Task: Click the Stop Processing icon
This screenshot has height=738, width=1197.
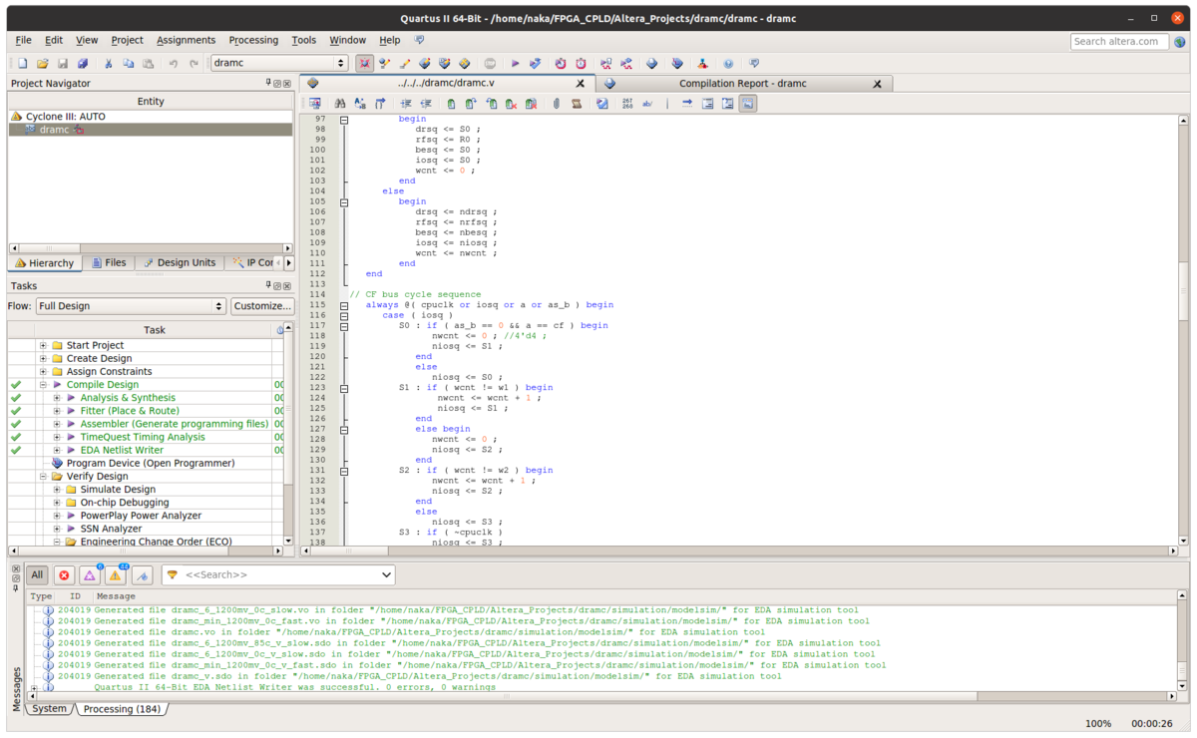Action: (490, 64)
